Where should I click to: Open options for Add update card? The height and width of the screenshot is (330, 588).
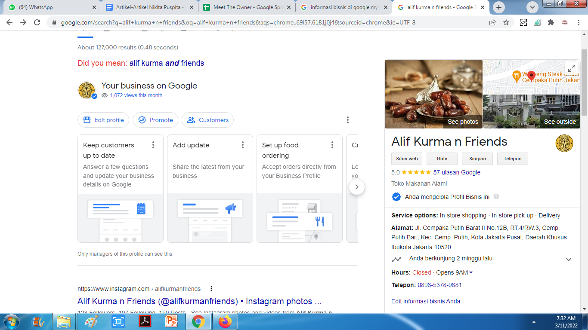coord(243,145)
